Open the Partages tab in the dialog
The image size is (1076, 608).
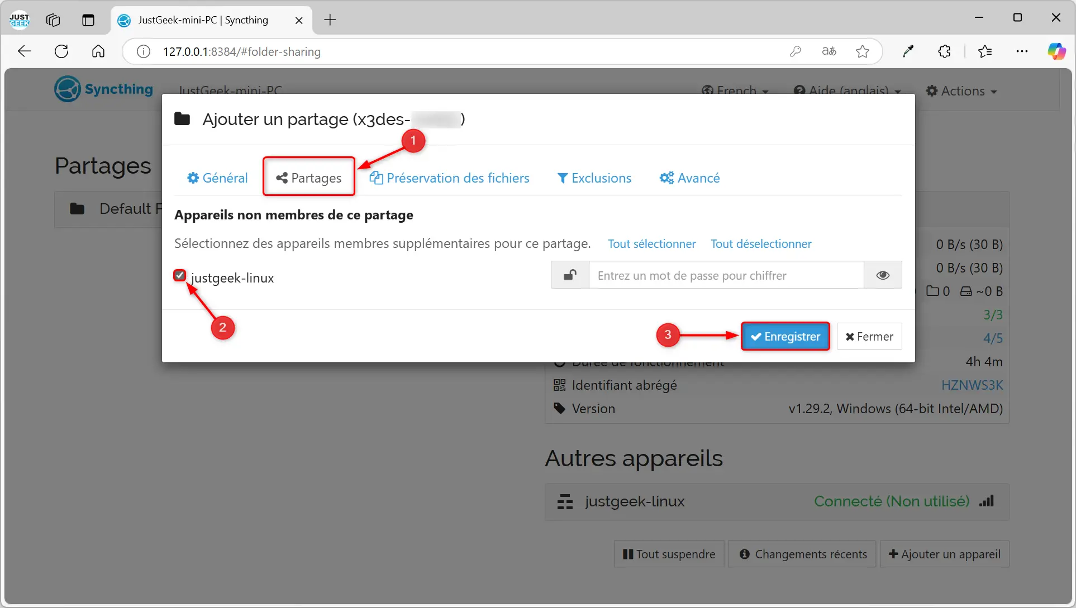pyautogui.click(x=308, y=178)
